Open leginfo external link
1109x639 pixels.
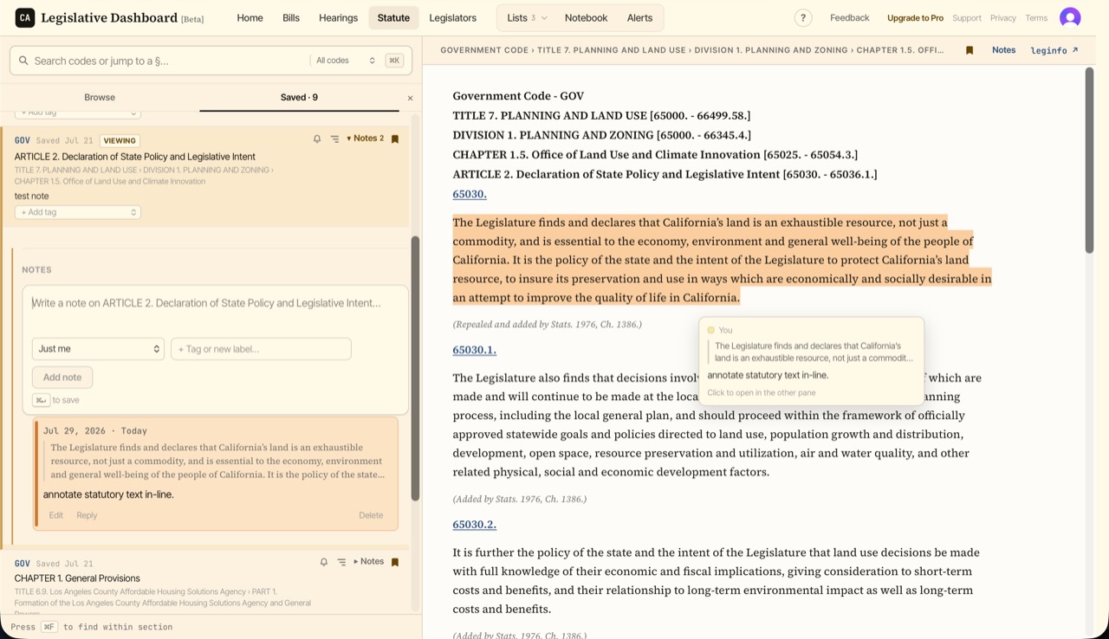1054,50
